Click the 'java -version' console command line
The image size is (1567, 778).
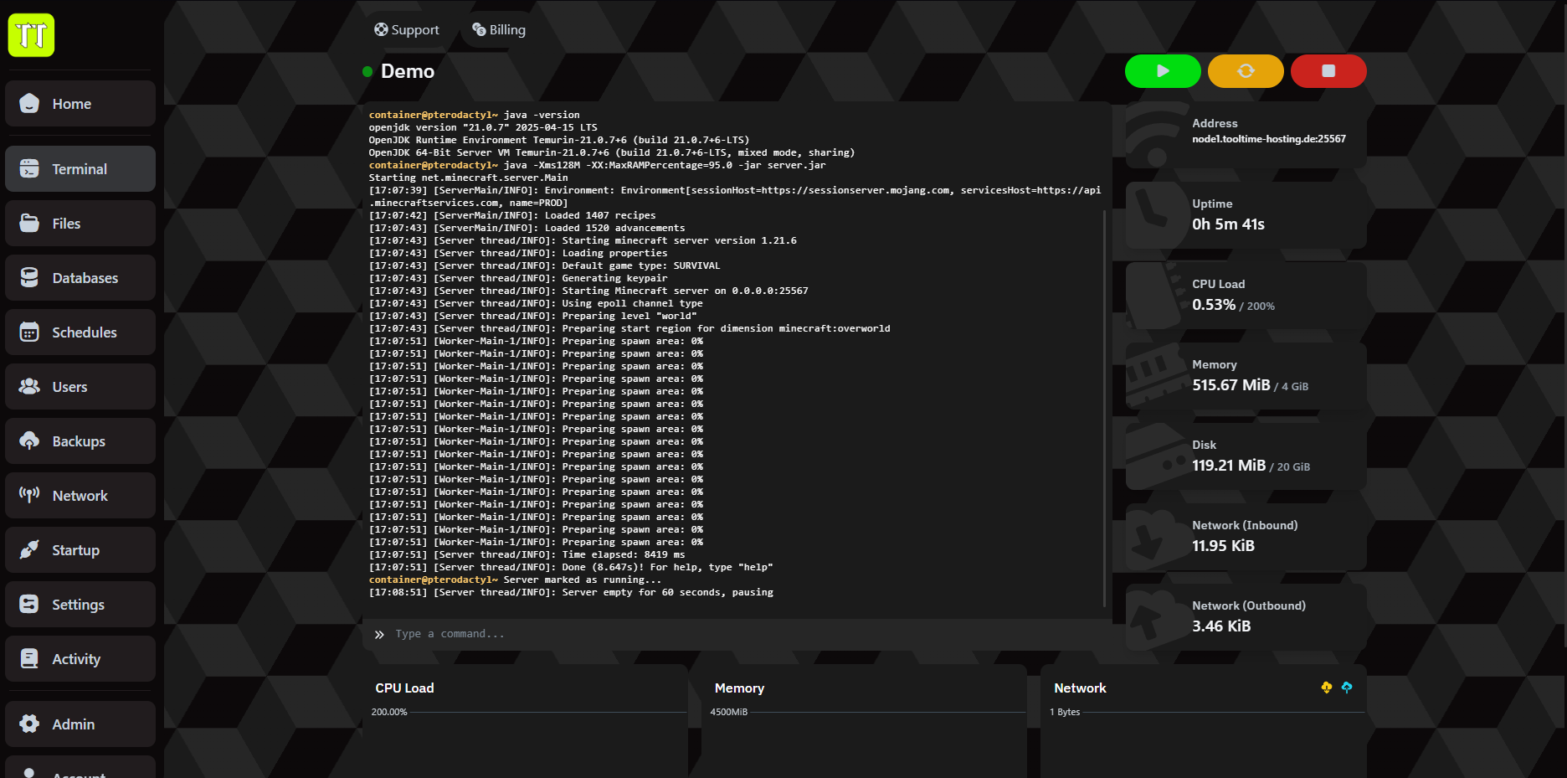click(475, 115)
